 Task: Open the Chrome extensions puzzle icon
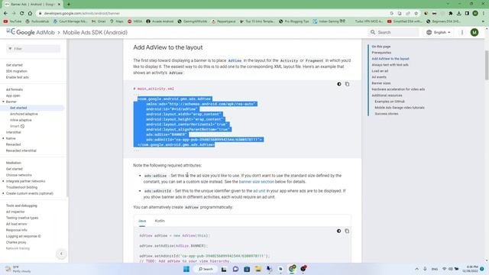click(451, 14)
